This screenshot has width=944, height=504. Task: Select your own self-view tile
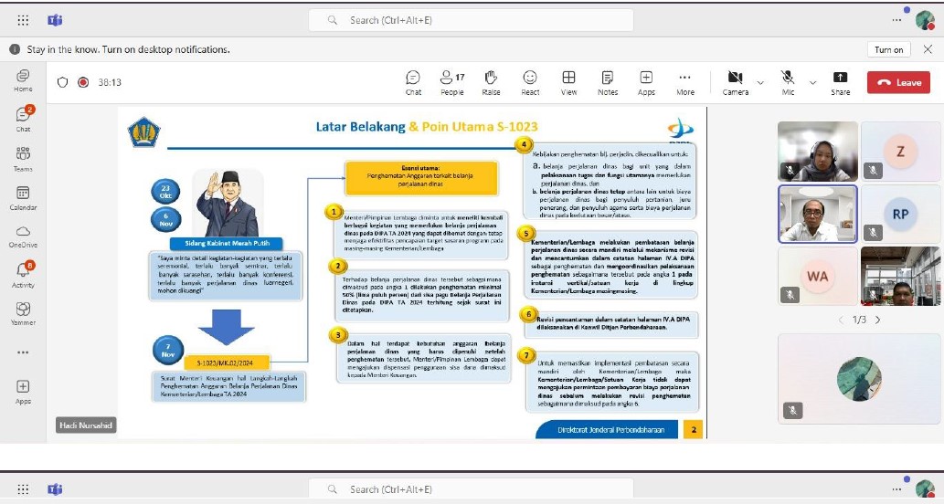point(859,379)
